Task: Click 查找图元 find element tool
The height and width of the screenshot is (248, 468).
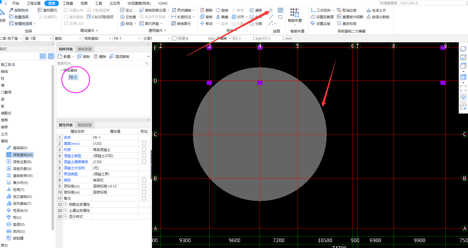Action: pos(48,10)
